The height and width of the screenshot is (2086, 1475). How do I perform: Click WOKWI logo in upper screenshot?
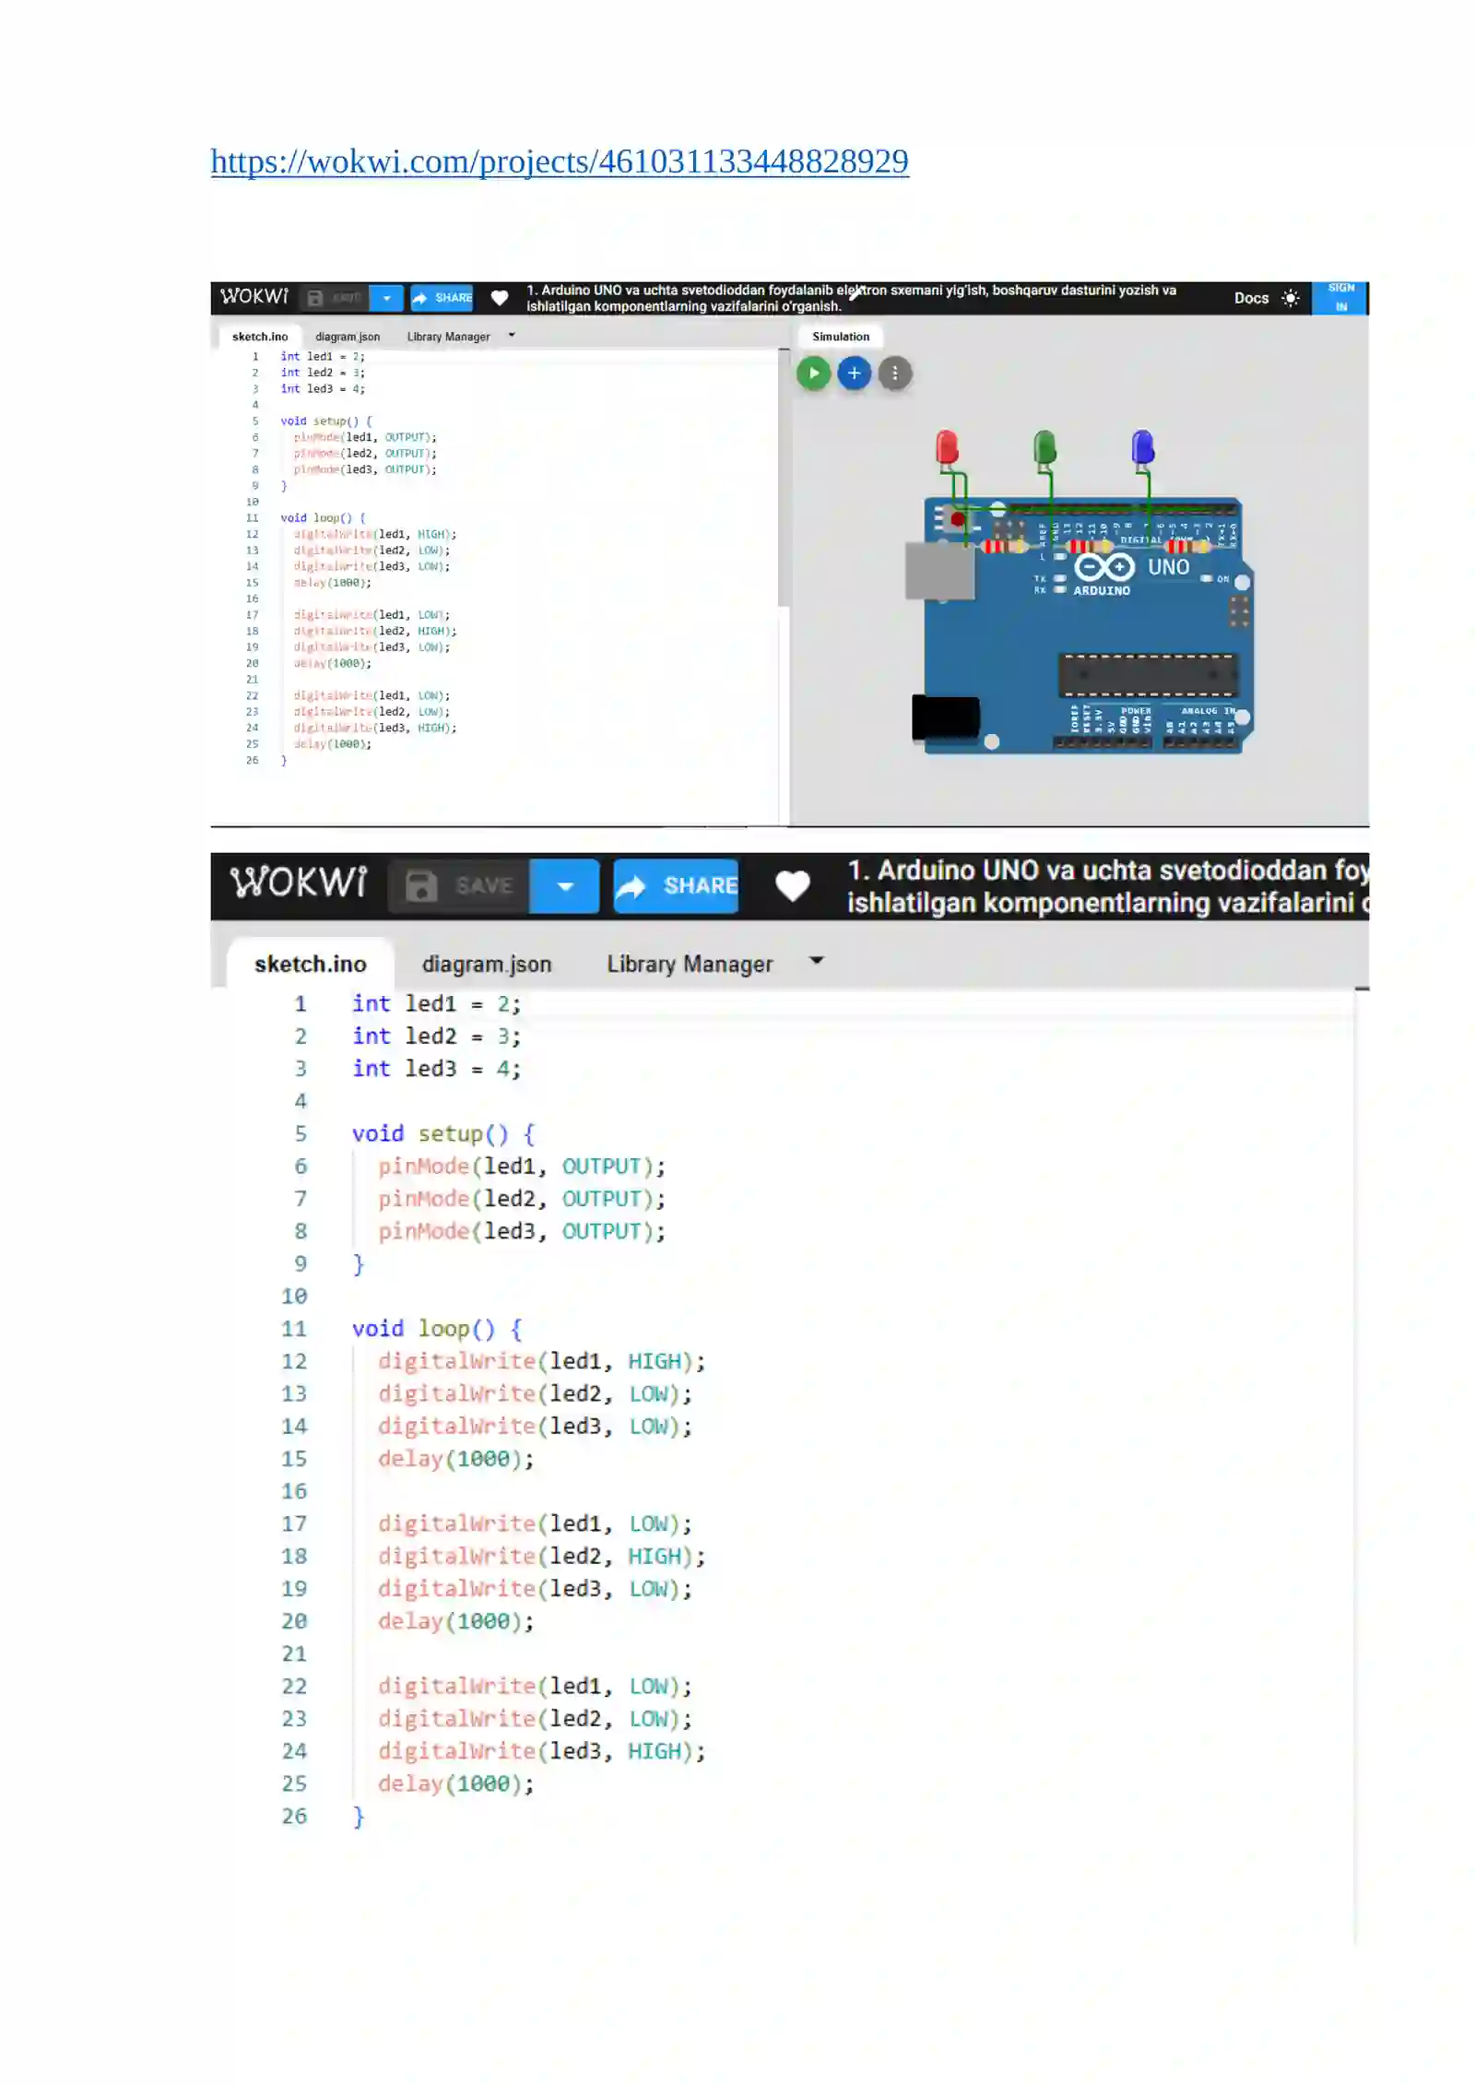click(254, 297)
